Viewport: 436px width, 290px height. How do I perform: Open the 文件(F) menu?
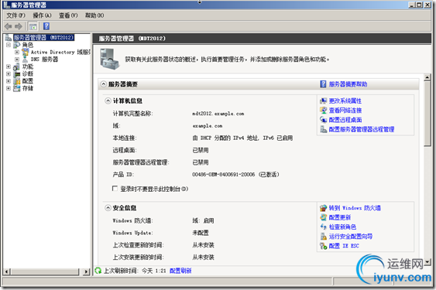point(15,15)
